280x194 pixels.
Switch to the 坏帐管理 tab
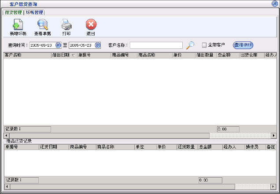pyautogui.click(x=34, y=12)
